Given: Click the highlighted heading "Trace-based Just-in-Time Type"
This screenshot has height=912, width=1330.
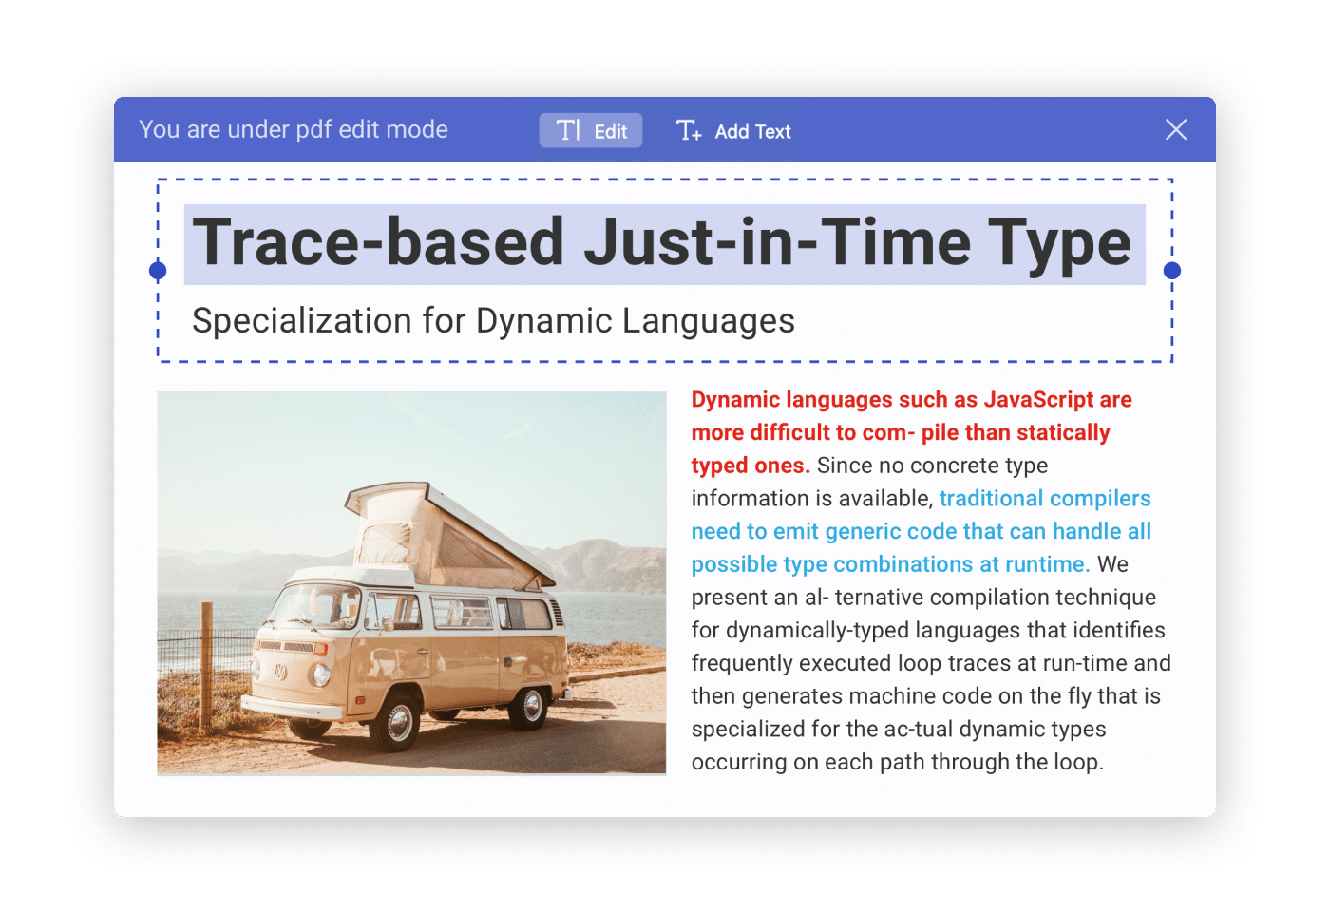Looking at the screenshot, I should click(x=664, y=244).
